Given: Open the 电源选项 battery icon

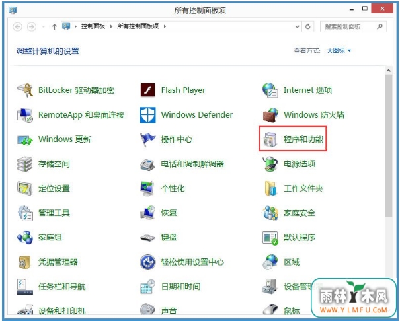Looking at the screenshot, I should [270, 164].
